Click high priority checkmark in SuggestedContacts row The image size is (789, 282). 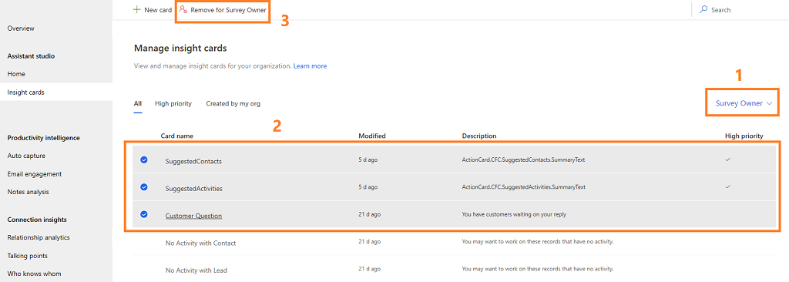(727, 159)
